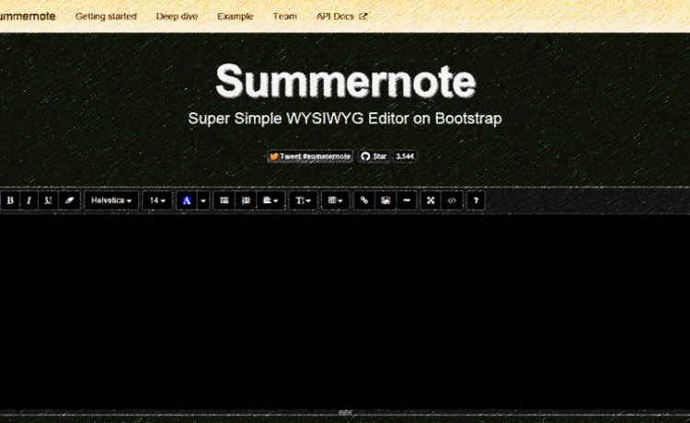Go to the Example page
690x423 pixels.
(235, 17)
